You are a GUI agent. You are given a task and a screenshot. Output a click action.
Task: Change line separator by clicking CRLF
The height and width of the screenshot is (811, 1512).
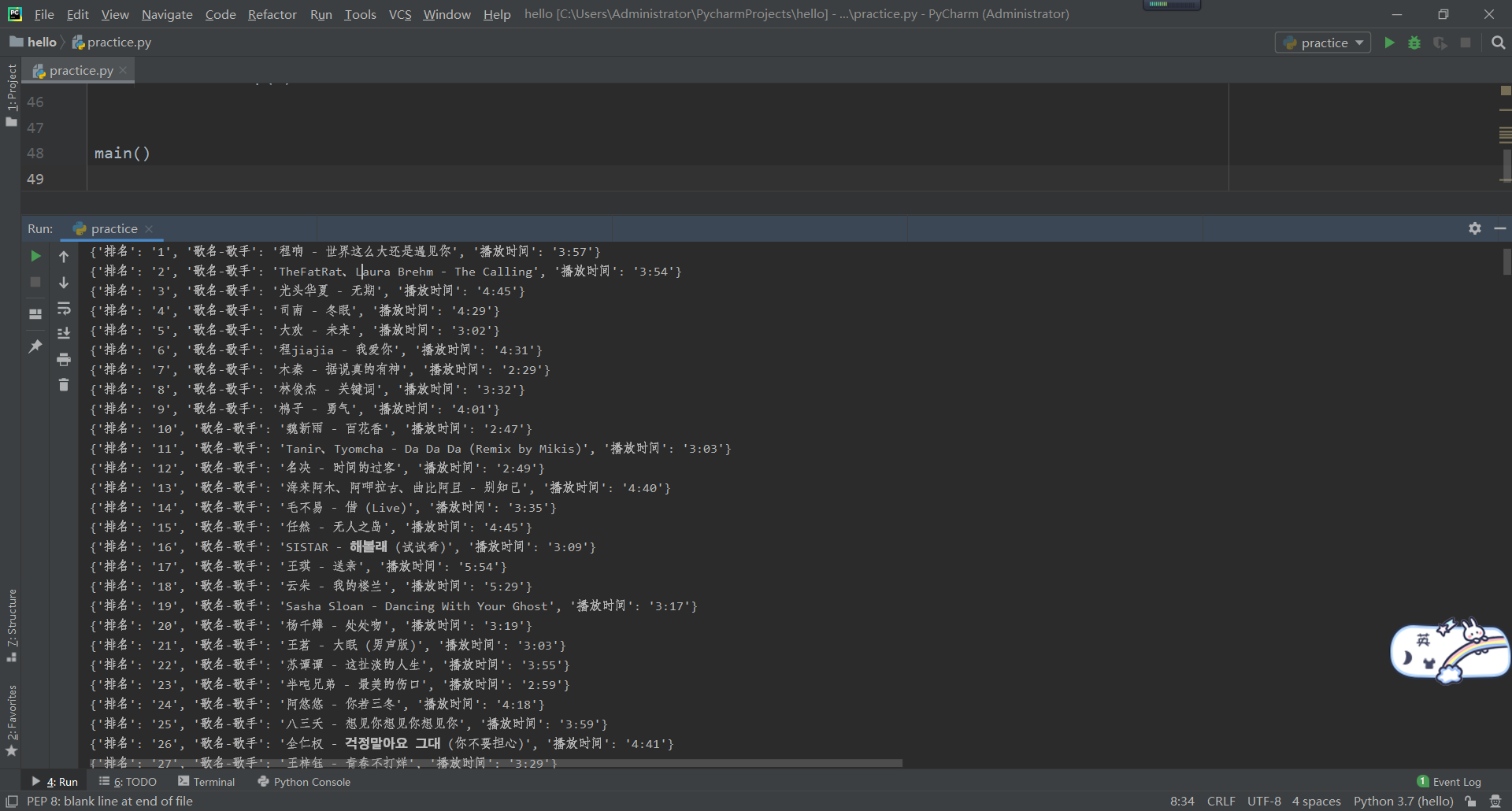pos(1221,801)
